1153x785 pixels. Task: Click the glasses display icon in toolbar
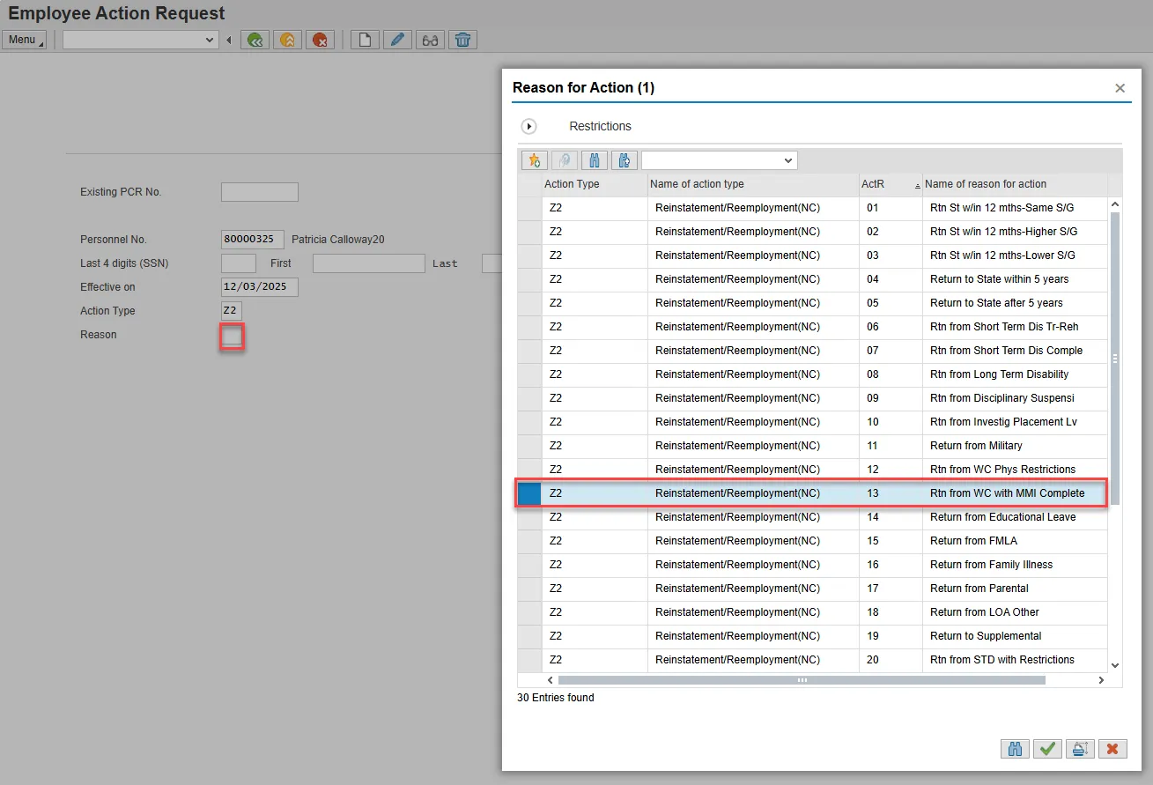[x=430, y=40]
